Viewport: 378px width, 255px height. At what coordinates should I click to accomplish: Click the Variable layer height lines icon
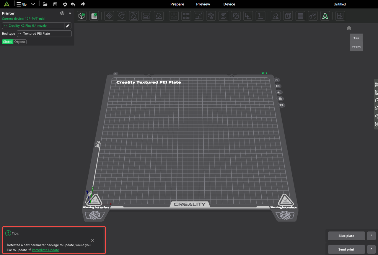click(x=300, y=16)
